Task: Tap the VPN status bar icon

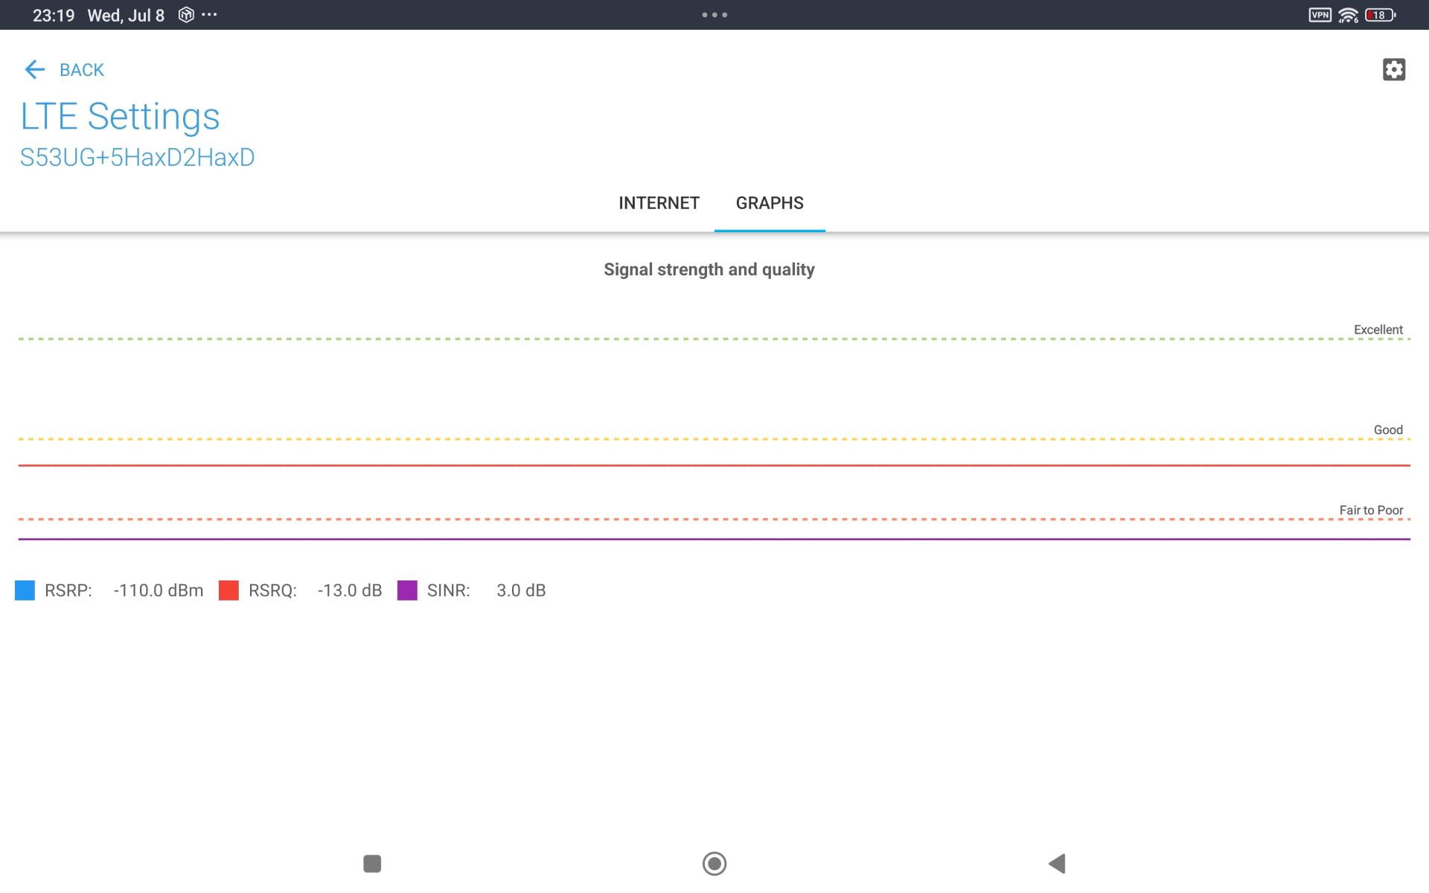Action: point(1320,15)
